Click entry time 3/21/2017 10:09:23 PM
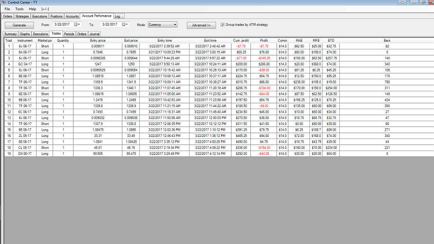Viewport: 434px width, 244px height. (x=165, y=52)
